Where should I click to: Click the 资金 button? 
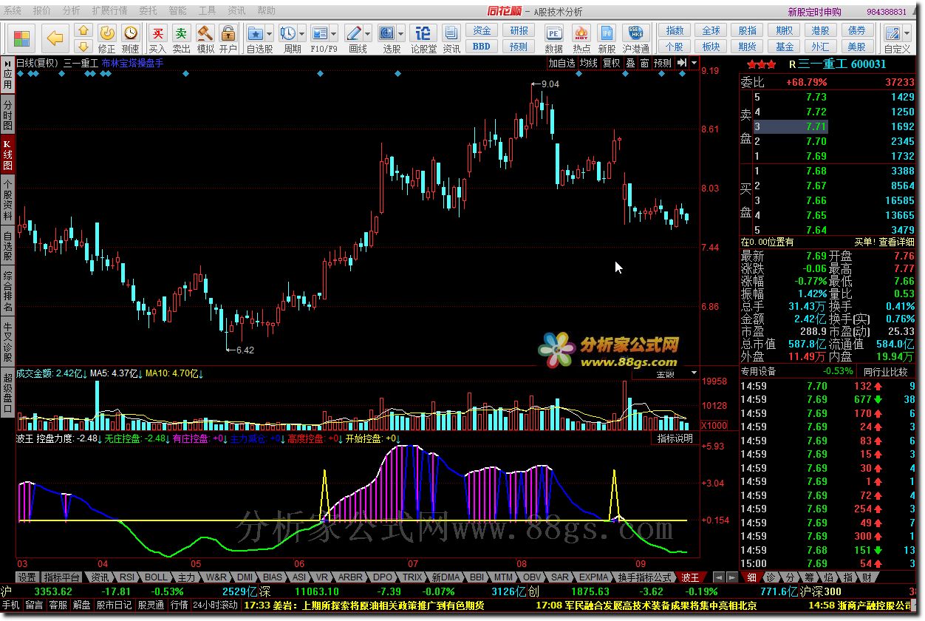tap(482, 30)
